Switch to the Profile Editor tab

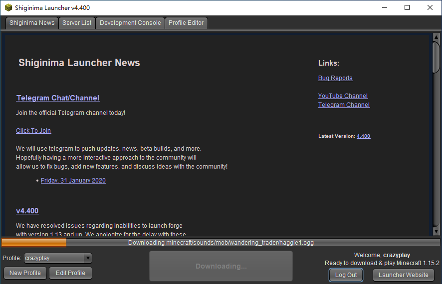[186, 23]
